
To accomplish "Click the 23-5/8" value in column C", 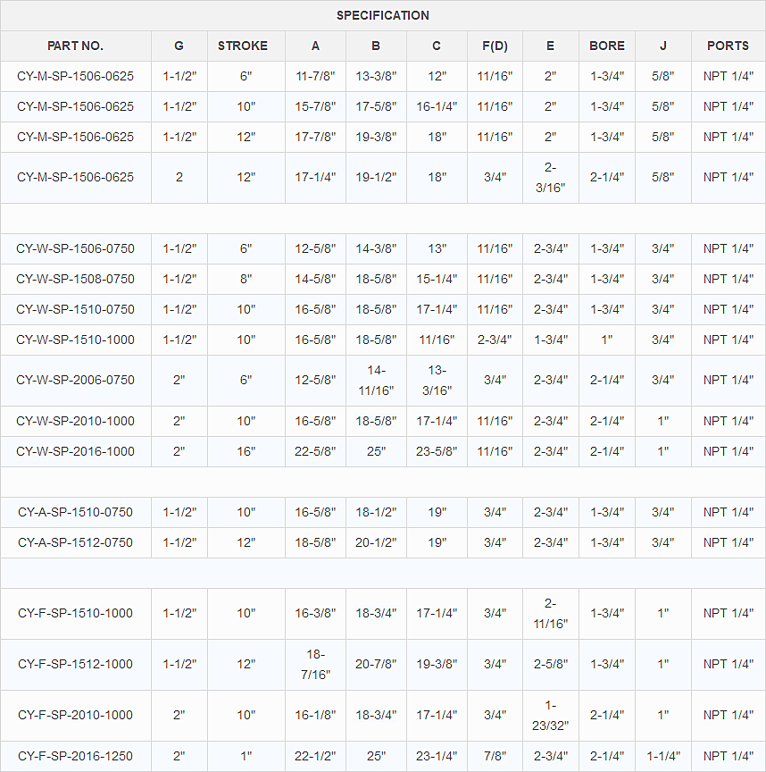I will coord(437,451).
